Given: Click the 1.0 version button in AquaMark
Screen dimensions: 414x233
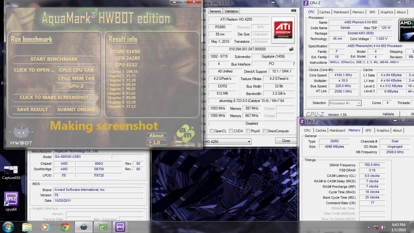Looking at the screenshot, I should 156,142.
